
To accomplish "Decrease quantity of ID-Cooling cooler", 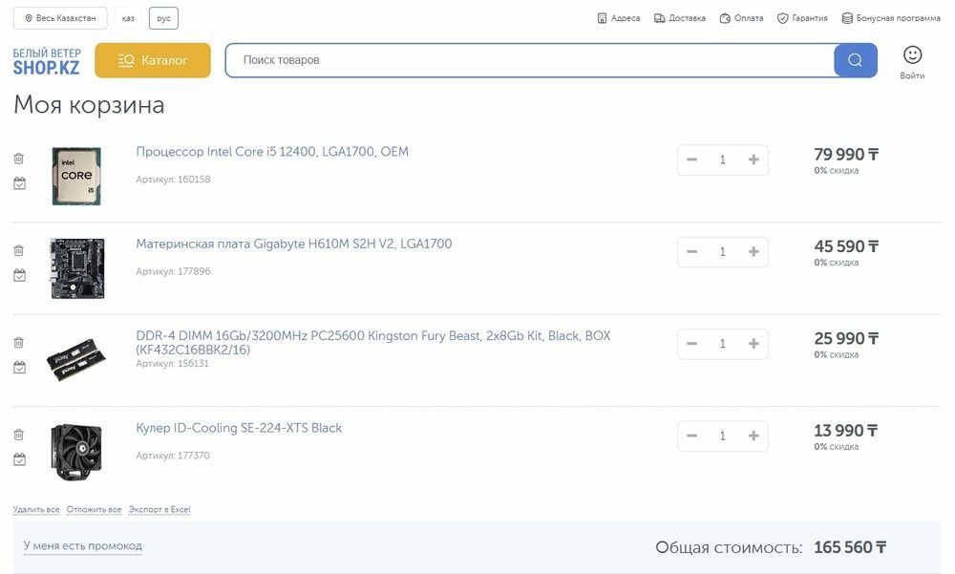I will tap(691, 436).
